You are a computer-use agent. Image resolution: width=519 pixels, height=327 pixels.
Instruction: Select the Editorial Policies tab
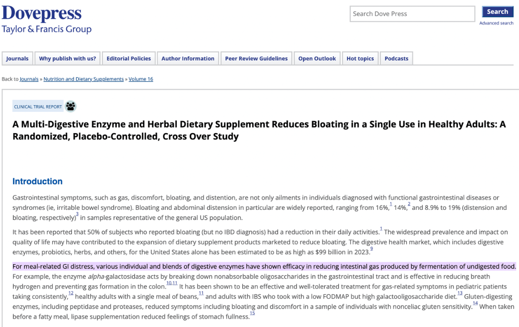click(128, 59)
